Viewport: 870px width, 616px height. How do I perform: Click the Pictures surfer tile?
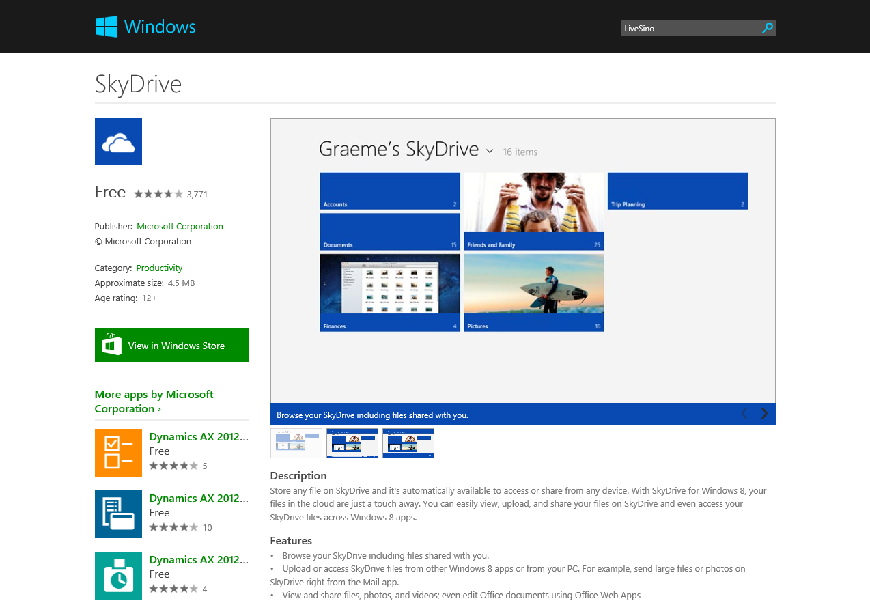534,293
